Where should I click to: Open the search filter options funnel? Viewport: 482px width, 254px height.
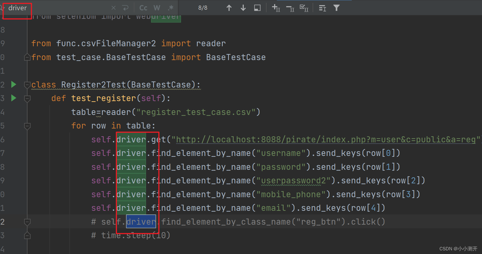point(336,8)
